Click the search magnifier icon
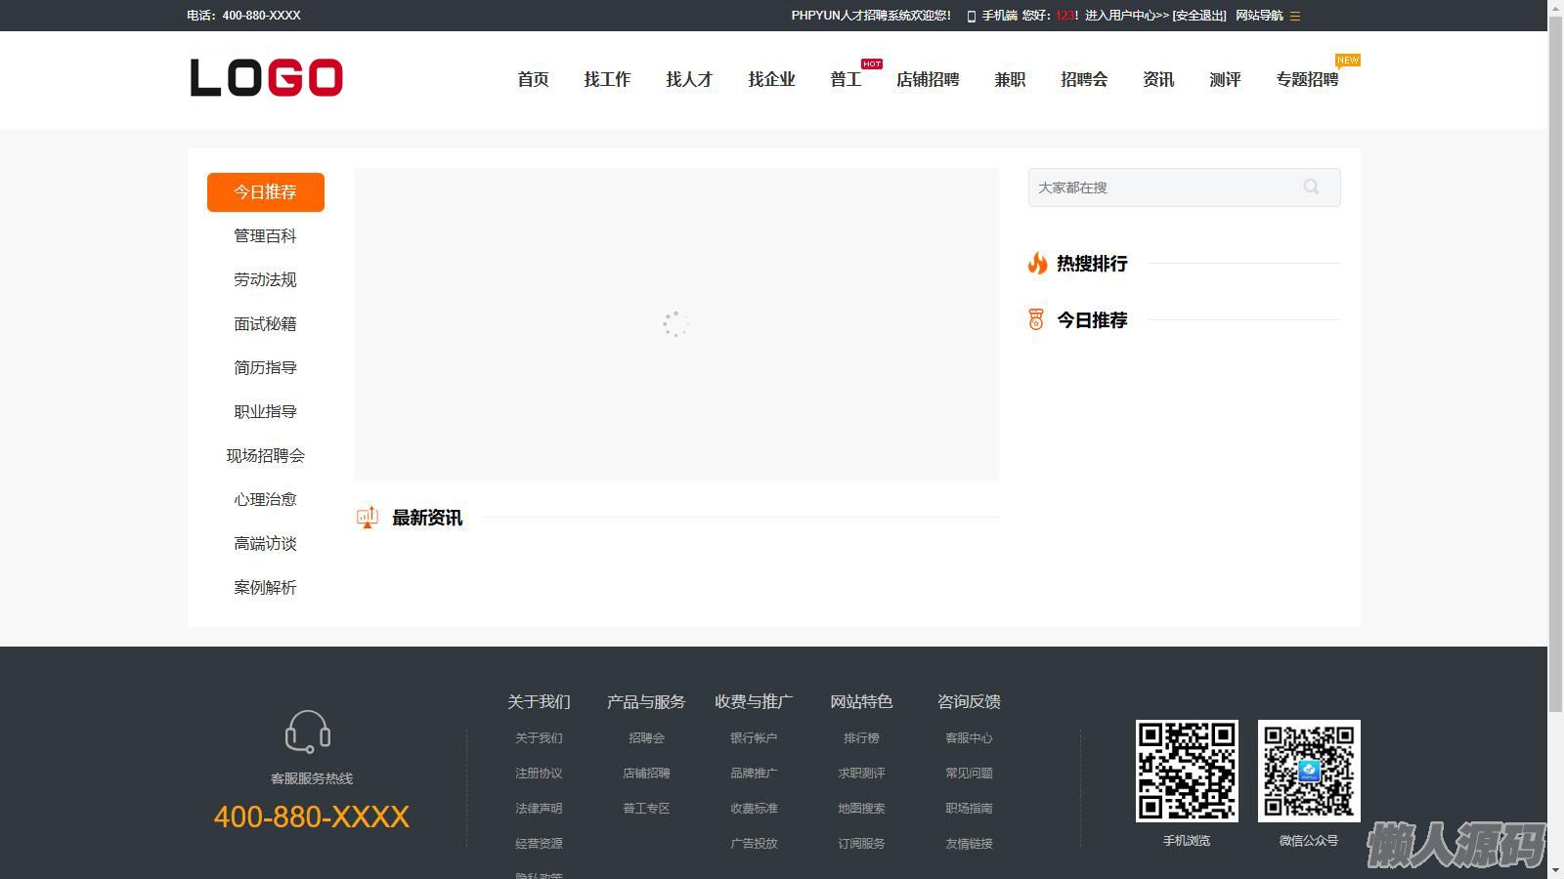This screenshot has height=879, width=1564. point(1311,188)
